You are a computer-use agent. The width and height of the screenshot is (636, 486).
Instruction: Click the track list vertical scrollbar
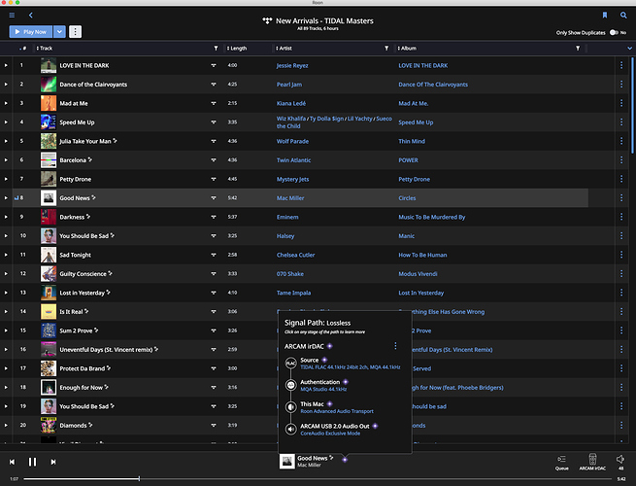point(632,106)
